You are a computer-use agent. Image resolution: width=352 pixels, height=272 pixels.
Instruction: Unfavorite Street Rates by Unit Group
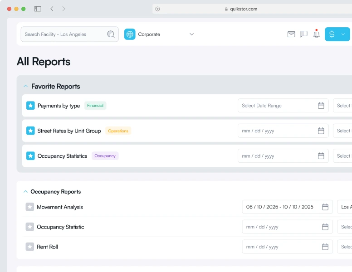click(30, 131)
